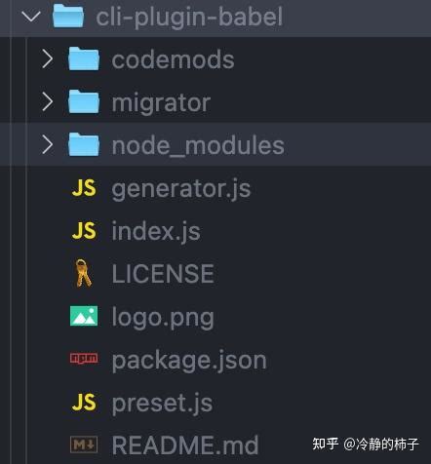Expand the codemods folder arrow
Viewport: 431px width, 464px height.
pos(48,58)
